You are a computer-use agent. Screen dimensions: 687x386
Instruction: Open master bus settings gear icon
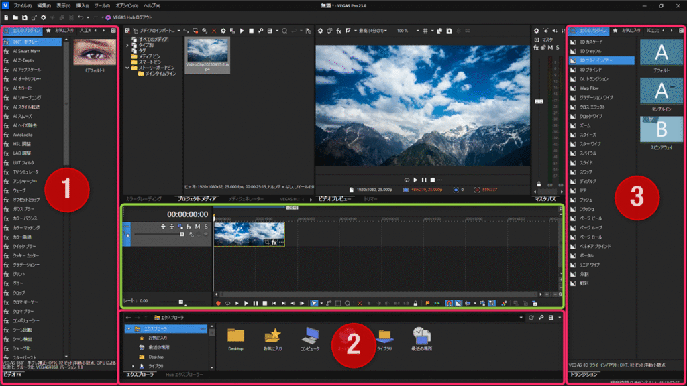point(536,31)
